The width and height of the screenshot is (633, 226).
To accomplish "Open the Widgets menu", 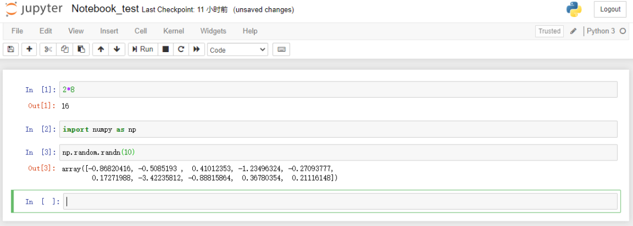I will pyautogui.click(x=213, y=31).
